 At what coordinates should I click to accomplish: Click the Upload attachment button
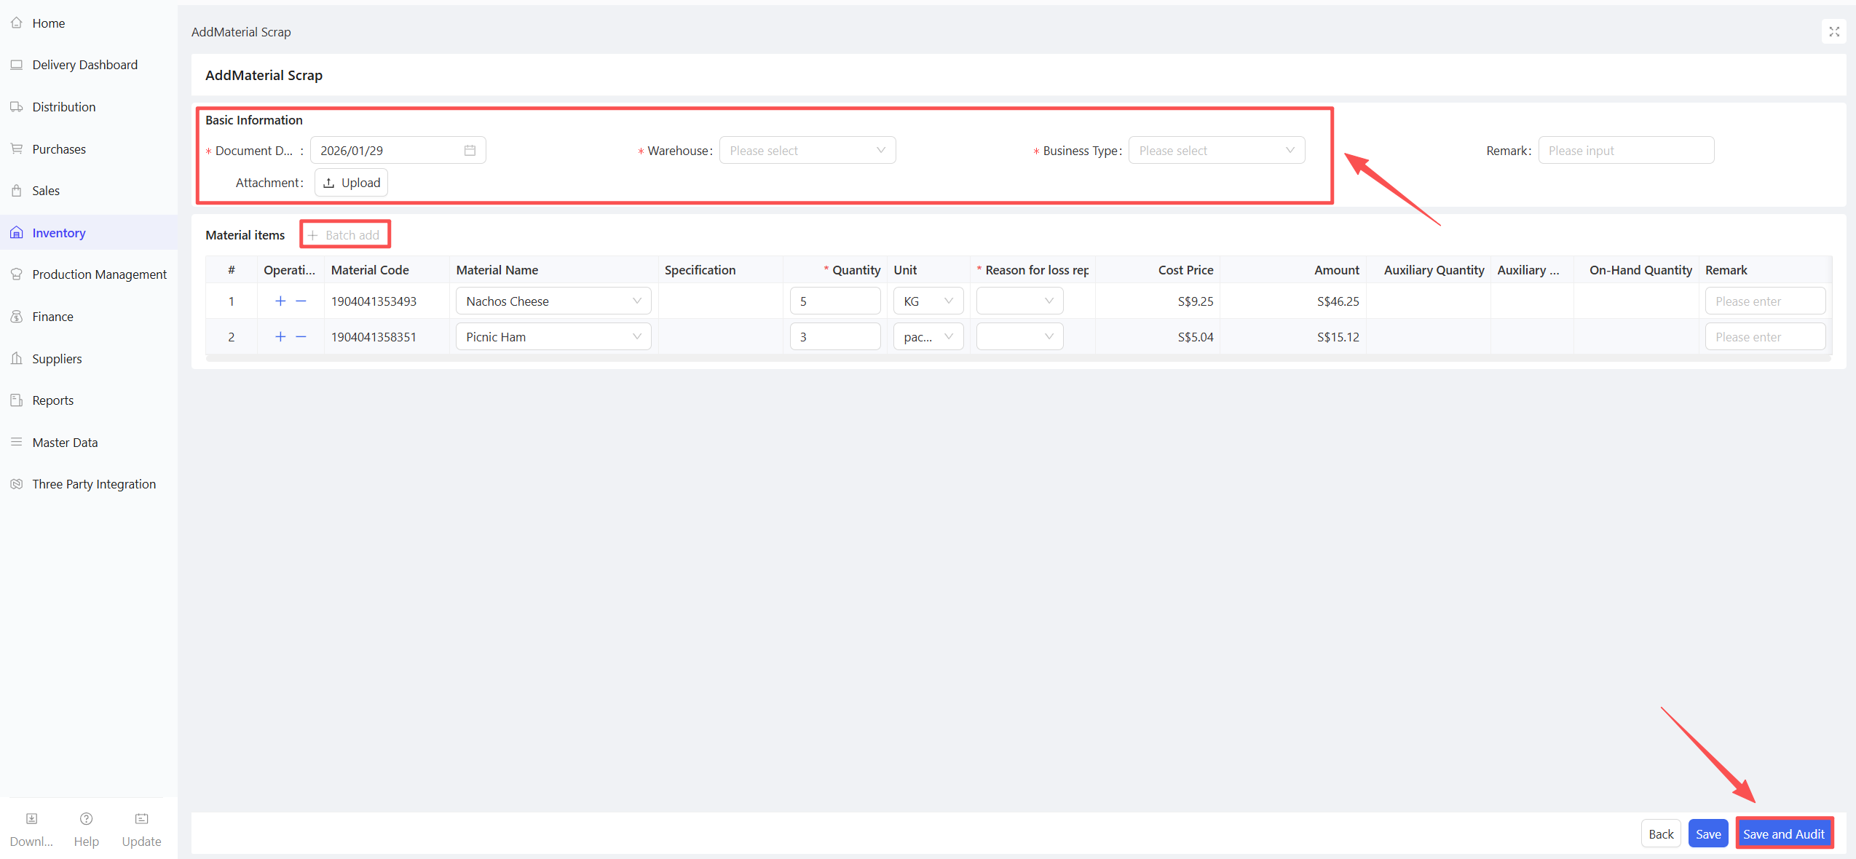pos(351,183)
